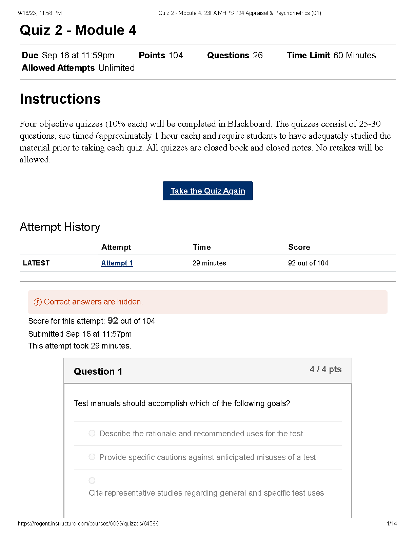Click the 'Due Sep 16 at 11:59pm' info

click(x=68, y=55)
